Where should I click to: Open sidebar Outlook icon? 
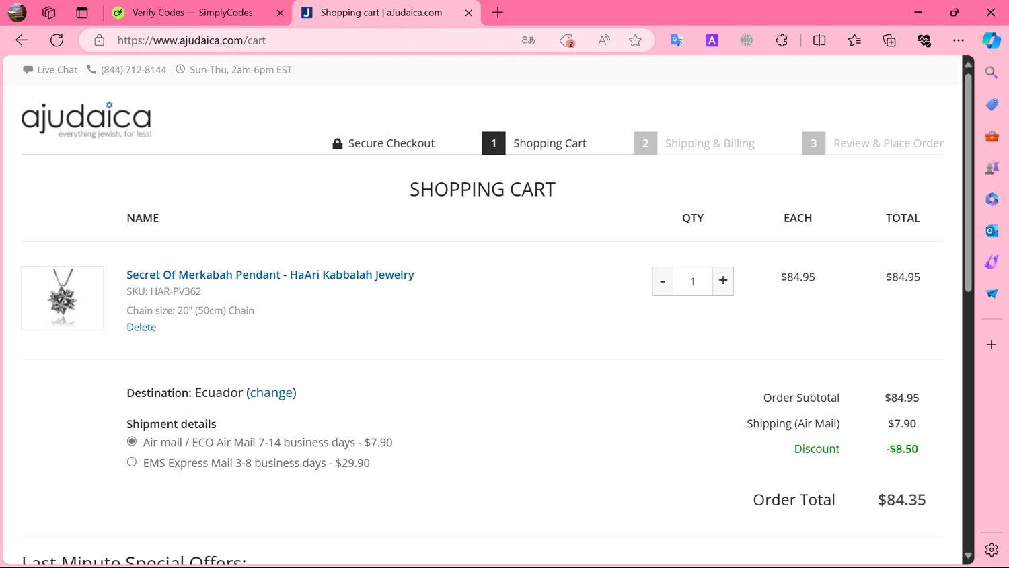coord(992,231)
